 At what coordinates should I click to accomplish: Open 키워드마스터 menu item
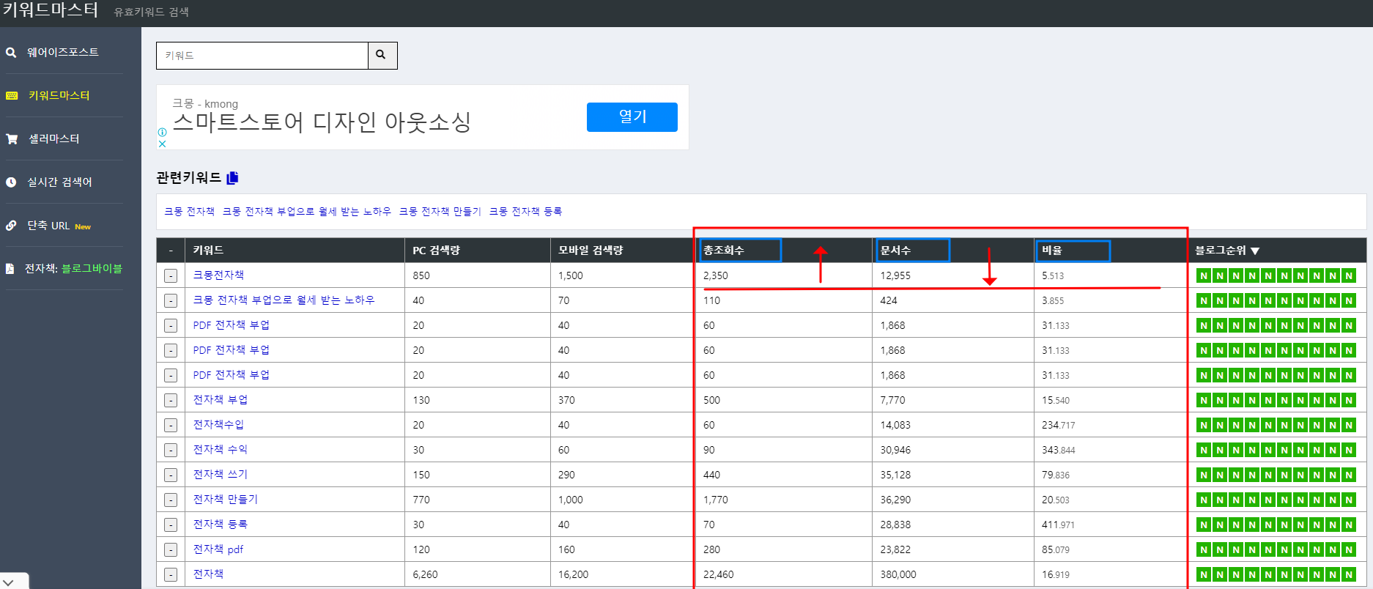pos(59,96)
